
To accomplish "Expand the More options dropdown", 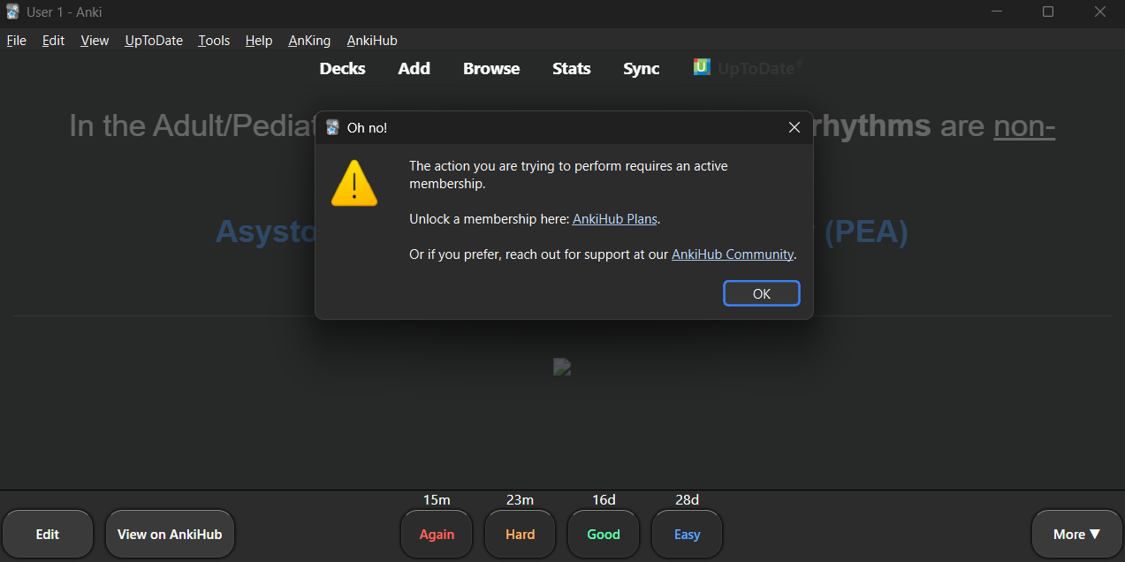I will 1076,534.
